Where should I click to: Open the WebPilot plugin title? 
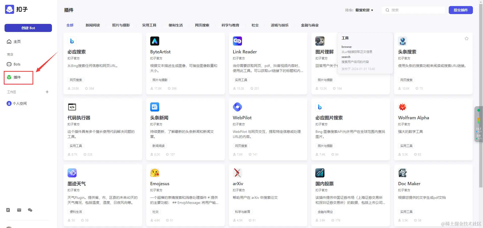pos(242,118)
